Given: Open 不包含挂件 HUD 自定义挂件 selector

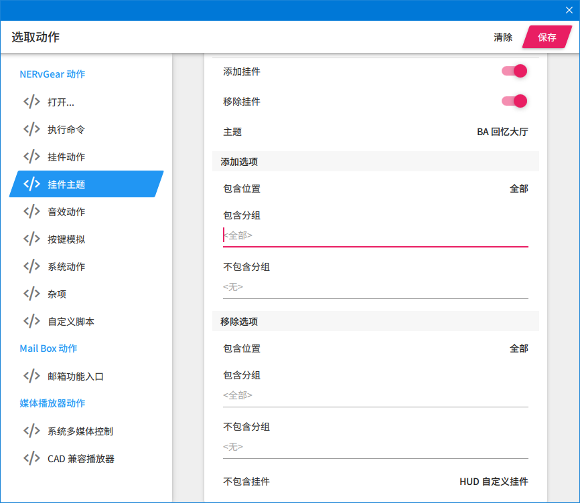Looking at the screenshot, I should (x=376, y=481).
